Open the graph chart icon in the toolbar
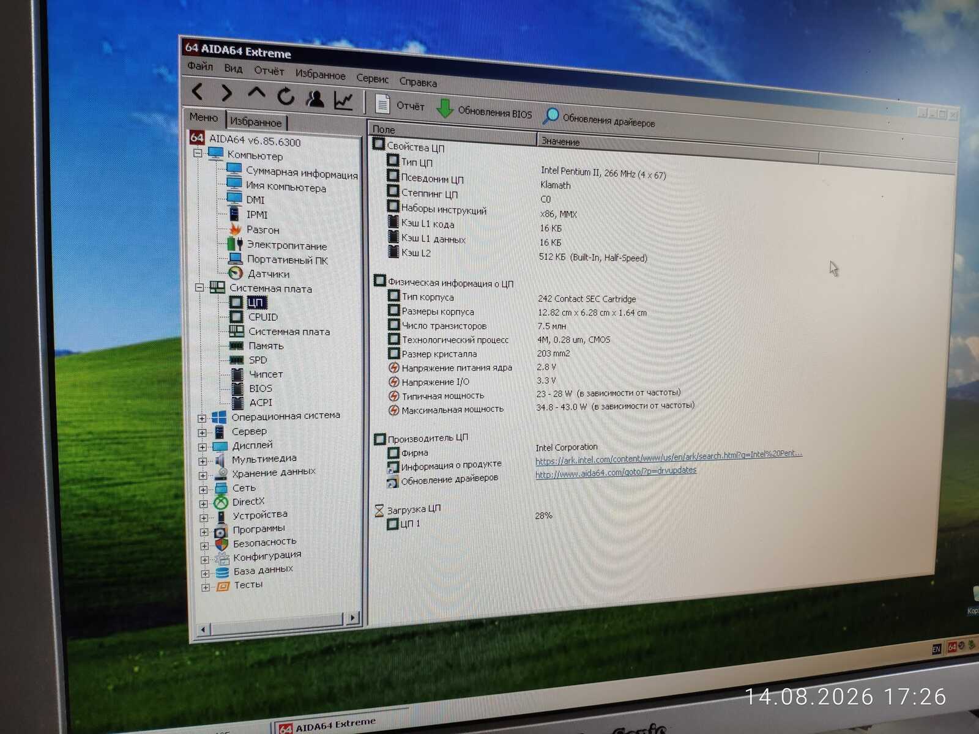 [343, 100]
